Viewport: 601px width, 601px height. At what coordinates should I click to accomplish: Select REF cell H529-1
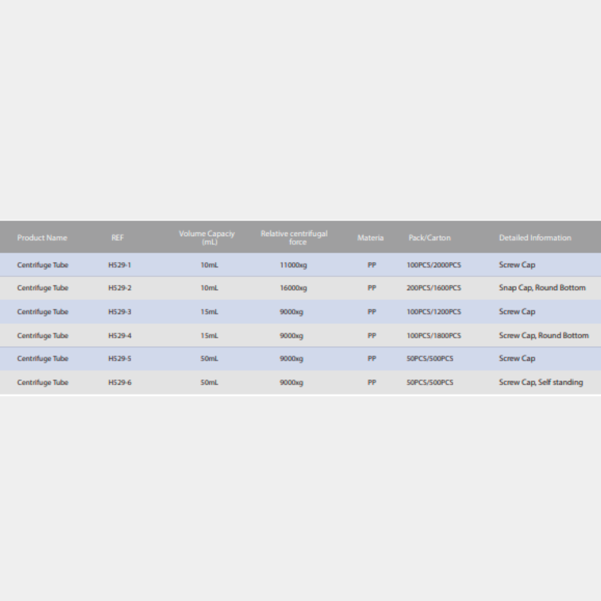click(x=120, y=265)
